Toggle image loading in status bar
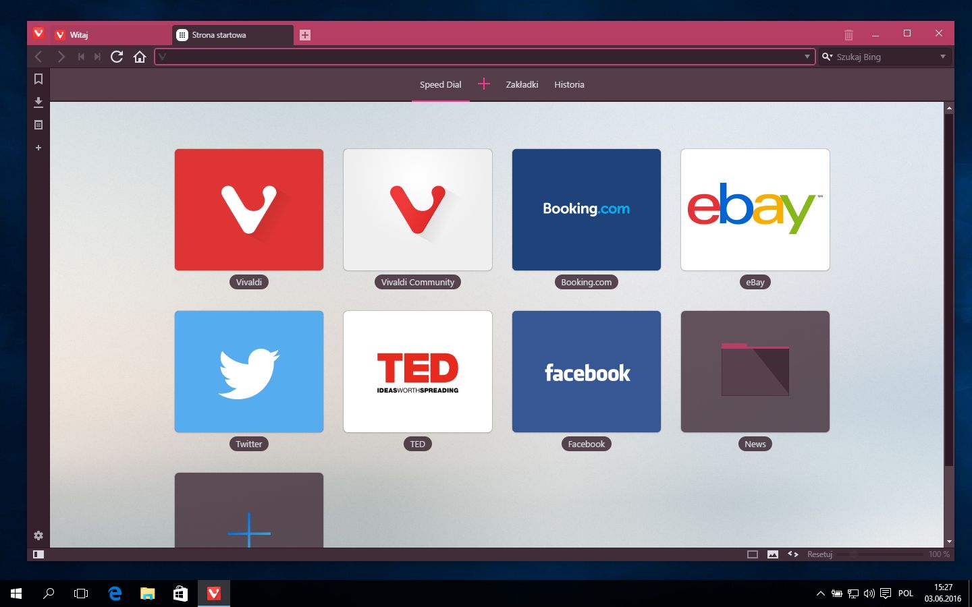 [773, 554]
